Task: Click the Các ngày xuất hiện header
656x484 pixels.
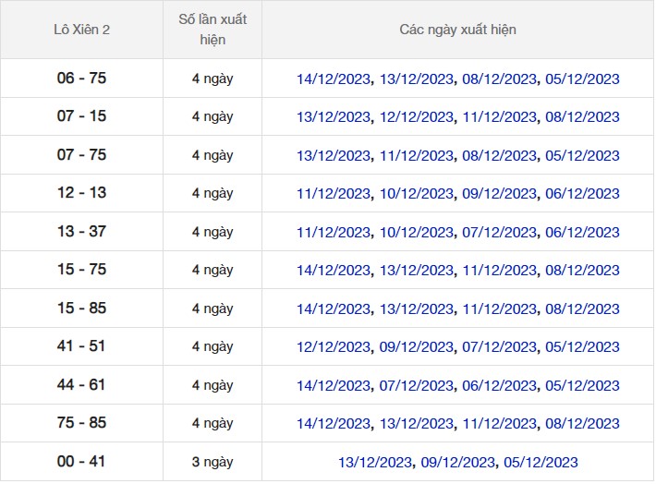Action: [x=457, y=30]
